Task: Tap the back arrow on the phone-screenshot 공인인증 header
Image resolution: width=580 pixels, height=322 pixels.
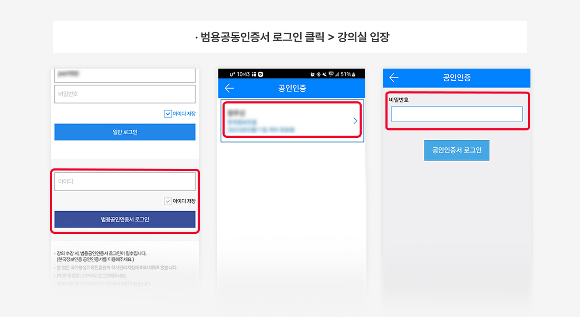Action: [229, 88]
